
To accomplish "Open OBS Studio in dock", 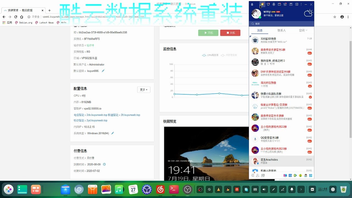I will [x=187, y=189].
